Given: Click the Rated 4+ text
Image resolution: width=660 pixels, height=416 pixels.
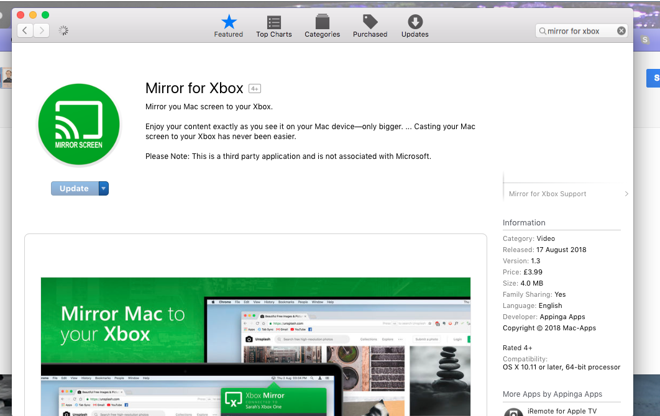Looking at the screenshot, I should [x=517, y=348].
